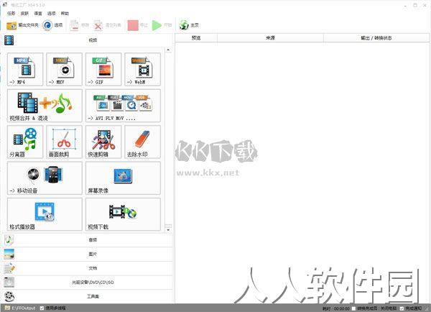The width and height of the screenshot is (431, 312).
Task: Open the 视频合并 & 混流 video joiner tile
Action: pos(45,106)
